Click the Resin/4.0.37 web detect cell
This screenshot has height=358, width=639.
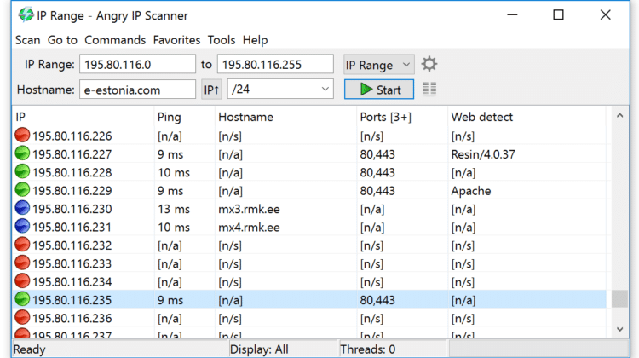483,154
